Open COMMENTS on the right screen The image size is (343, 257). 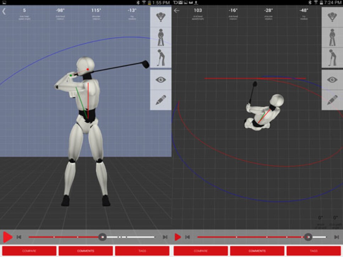point(257,251)
